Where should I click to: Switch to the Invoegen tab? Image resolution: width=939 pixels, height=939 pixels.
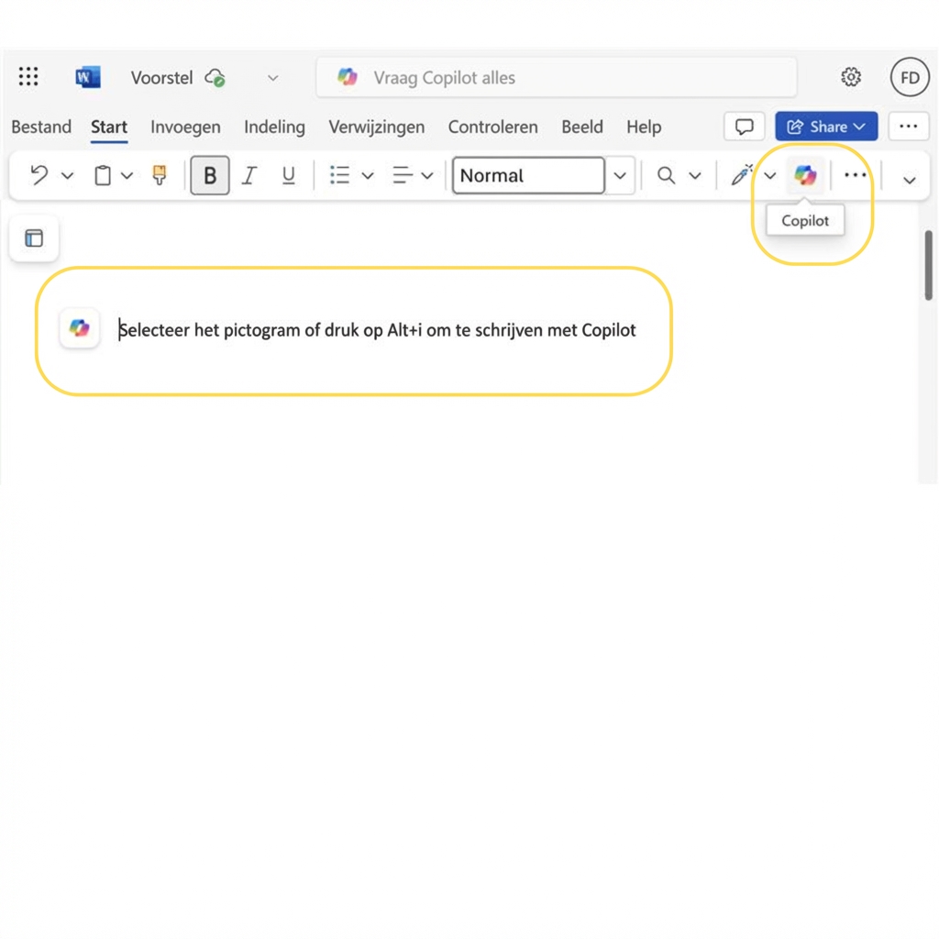pos(185,127)
